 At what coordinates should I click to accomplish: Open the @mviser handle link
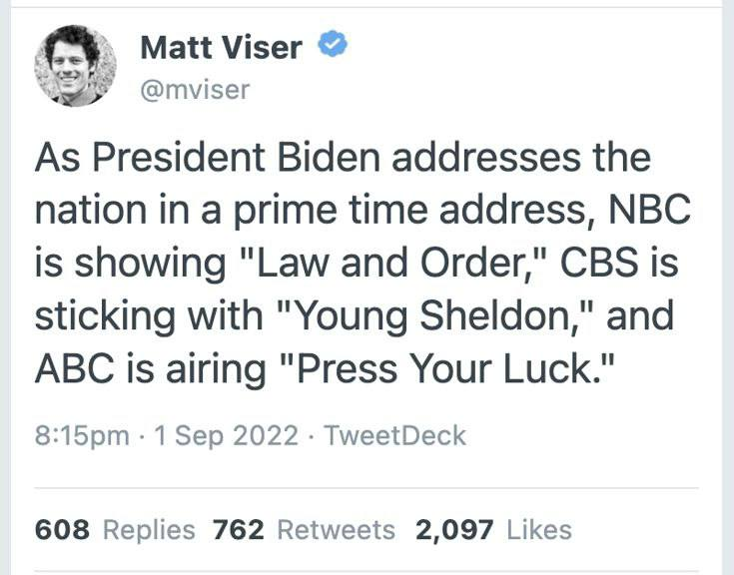pyautogui.click(x=195, y=90)
